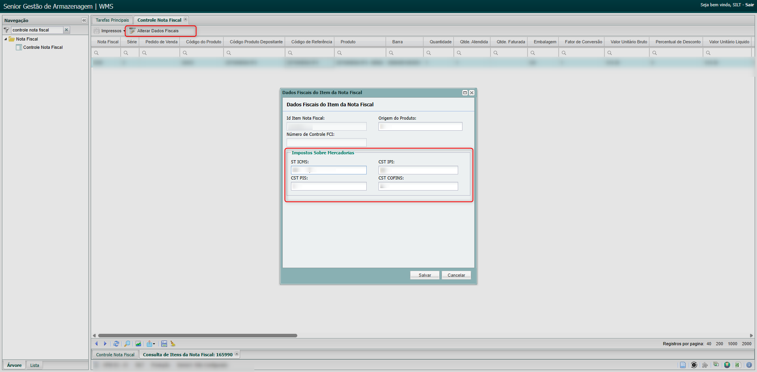757x372 pixels.
Task: Switch to the Árvore tab
Action: 14,365
